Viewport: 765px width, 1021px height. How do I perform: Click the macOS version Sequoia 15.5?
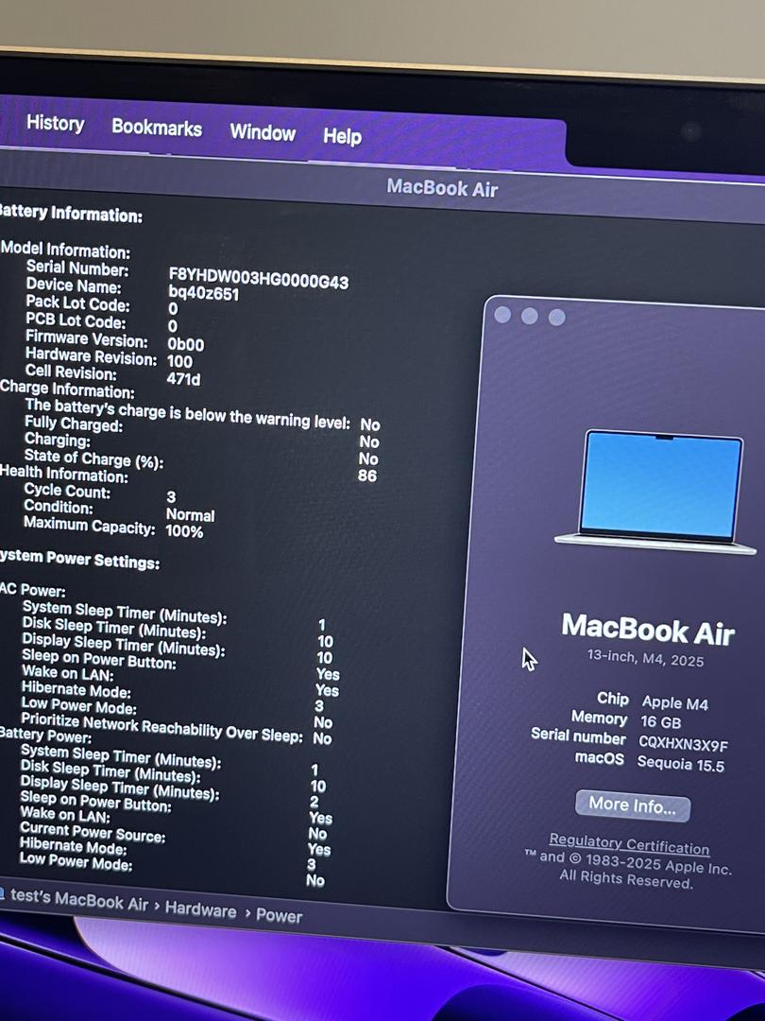(680, 764)
